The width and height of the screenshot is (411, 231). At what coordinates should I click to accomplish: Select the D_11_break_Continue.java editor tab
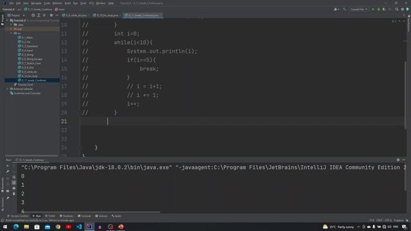143,15
